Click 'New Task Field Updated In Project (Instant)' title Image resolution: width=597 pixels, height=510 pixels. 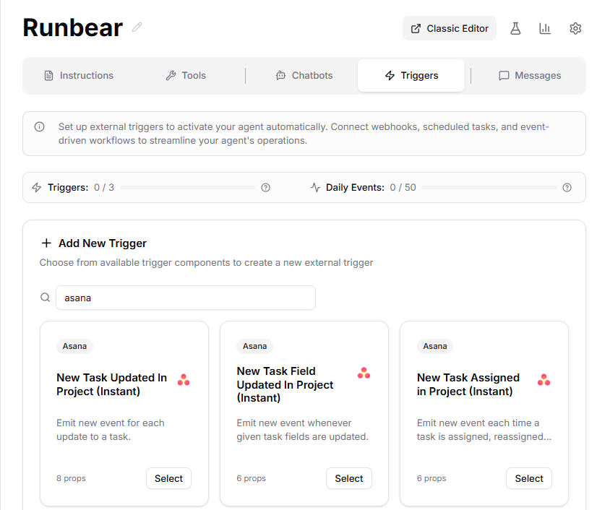point(285,384)
